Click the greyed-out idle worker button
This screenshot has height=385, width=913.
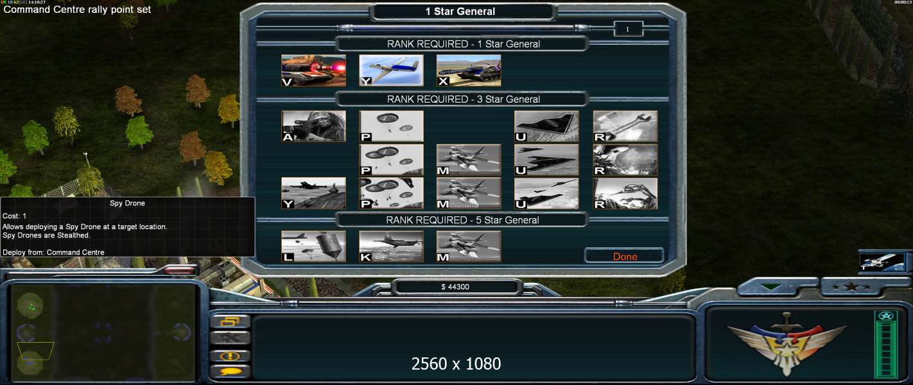230,338
